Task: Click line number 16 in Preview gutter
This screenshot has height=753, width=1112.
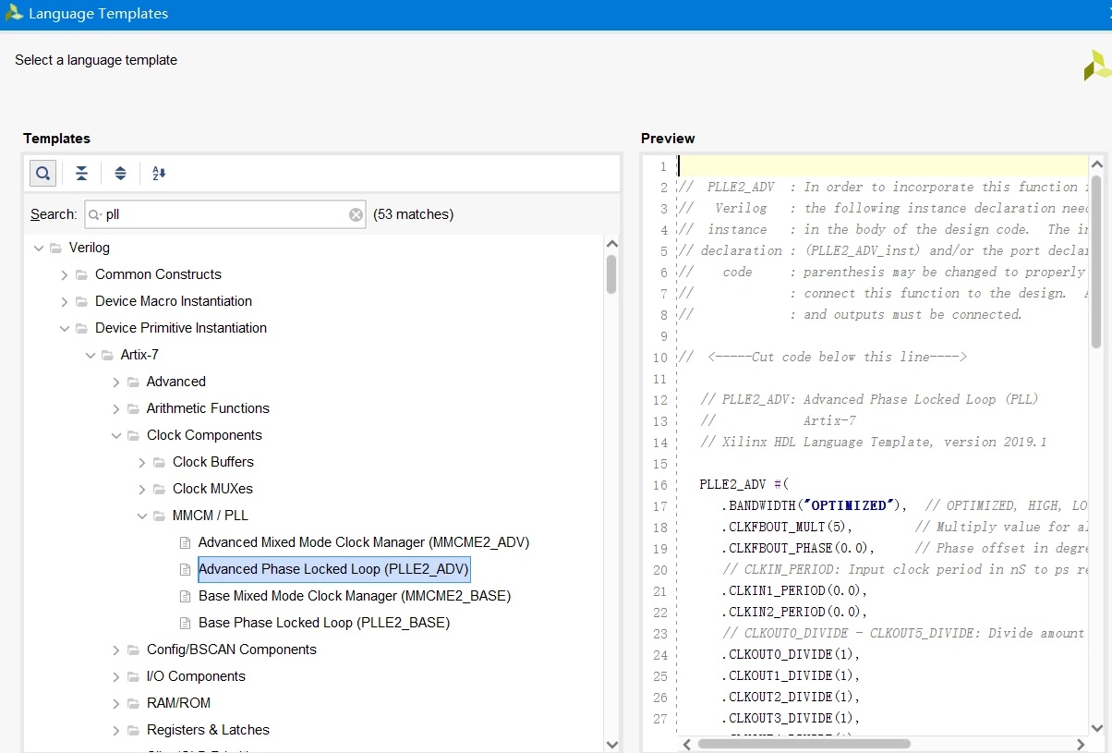Action: tap(659, 484)
